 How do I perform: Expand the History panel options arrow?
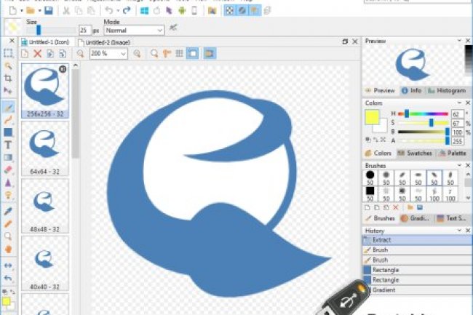[459, 231]
